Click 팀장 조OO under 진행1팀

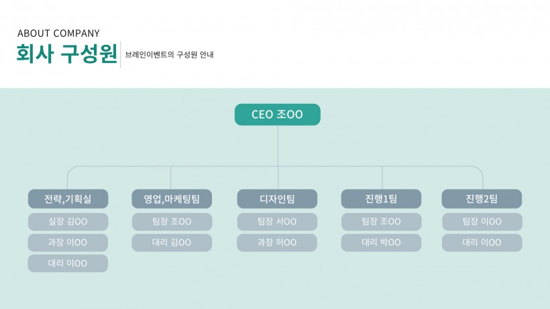tap(381, 222)
